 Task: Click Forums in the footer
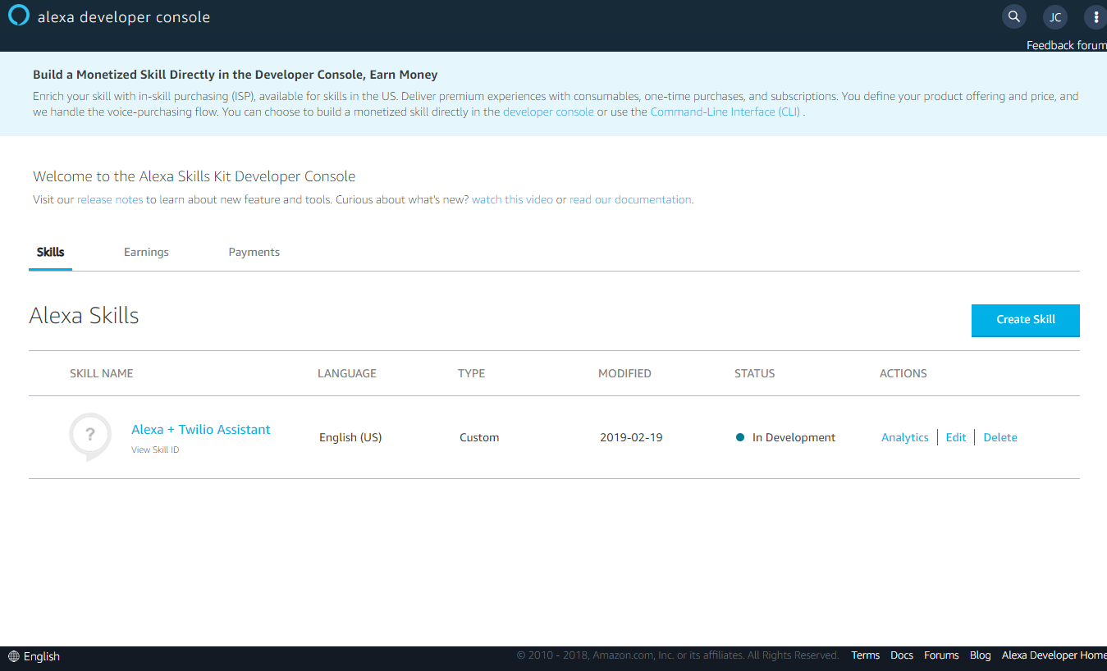coord(941,655)
